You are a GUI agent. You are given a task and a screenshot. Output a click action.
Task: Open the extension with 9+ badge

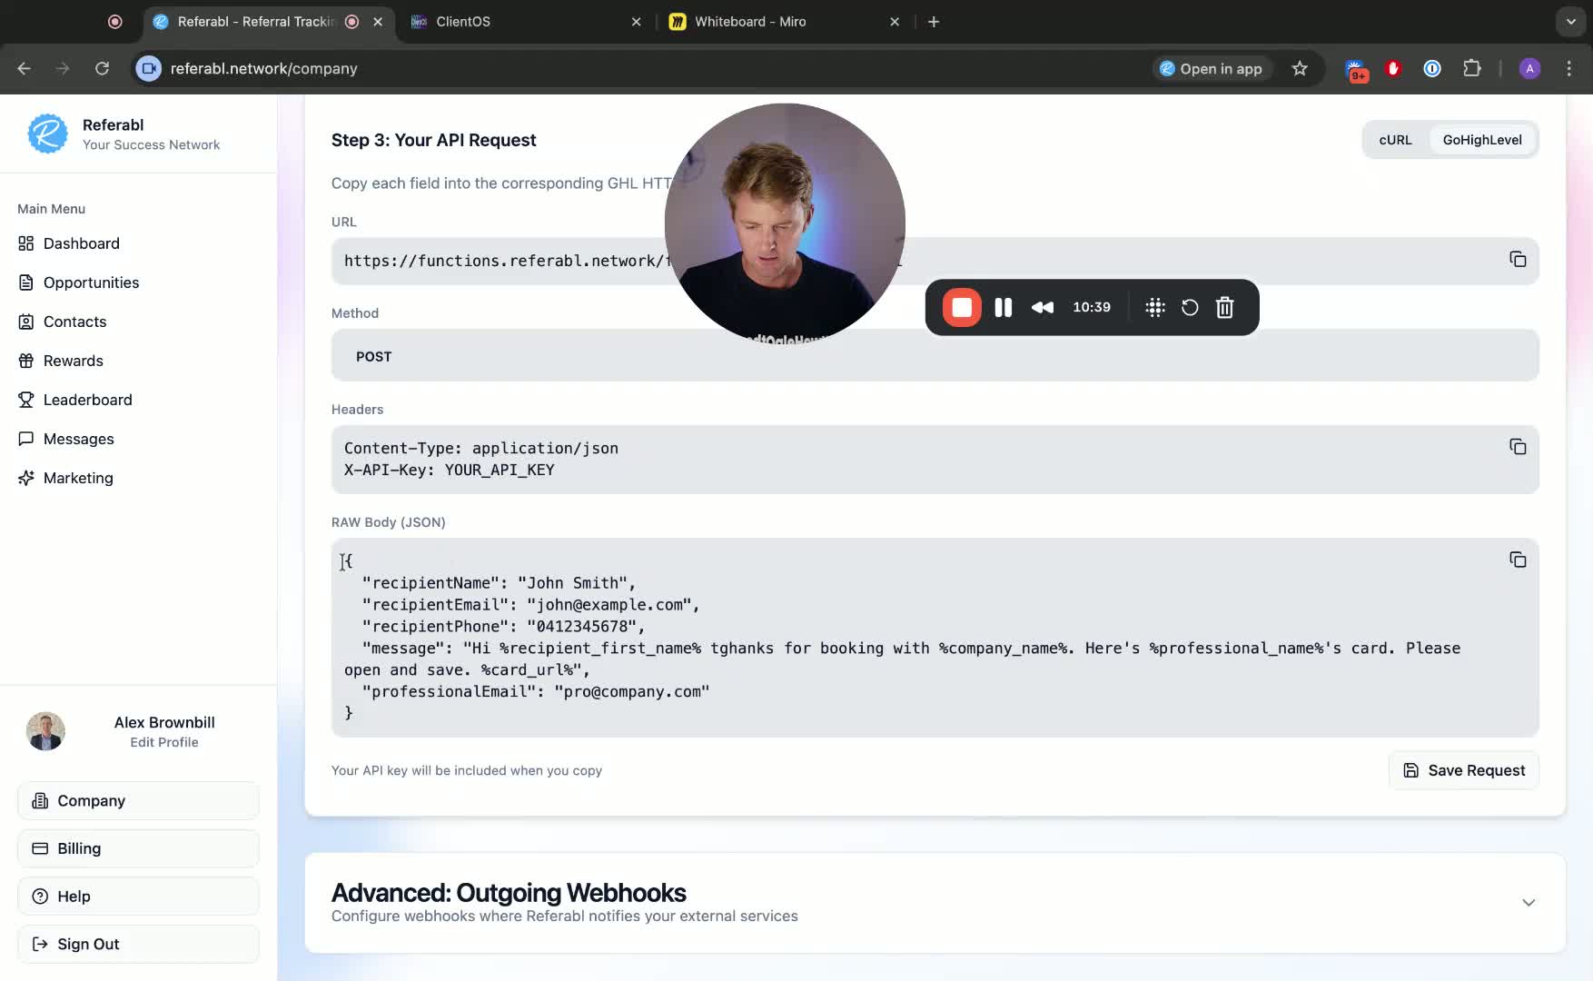pyautogui.click(x=1356, y=70)
